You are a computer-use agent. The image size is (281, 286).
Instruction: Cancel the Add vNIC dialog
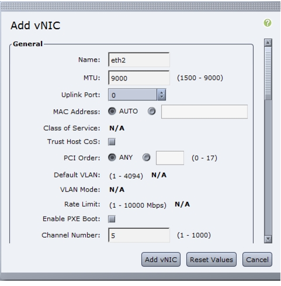pyautogui.click(x=257, y=260)
